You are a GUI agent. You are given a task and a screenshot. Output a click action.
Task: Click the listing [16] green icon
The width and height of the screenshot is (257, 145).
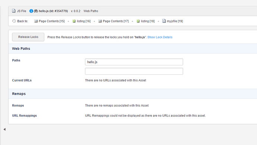[74, 21]
